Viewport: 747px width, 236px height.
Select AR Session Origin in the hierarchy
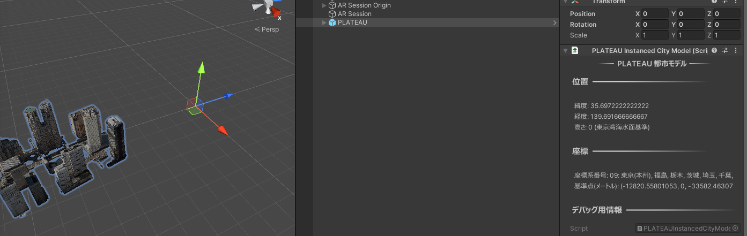364,5
